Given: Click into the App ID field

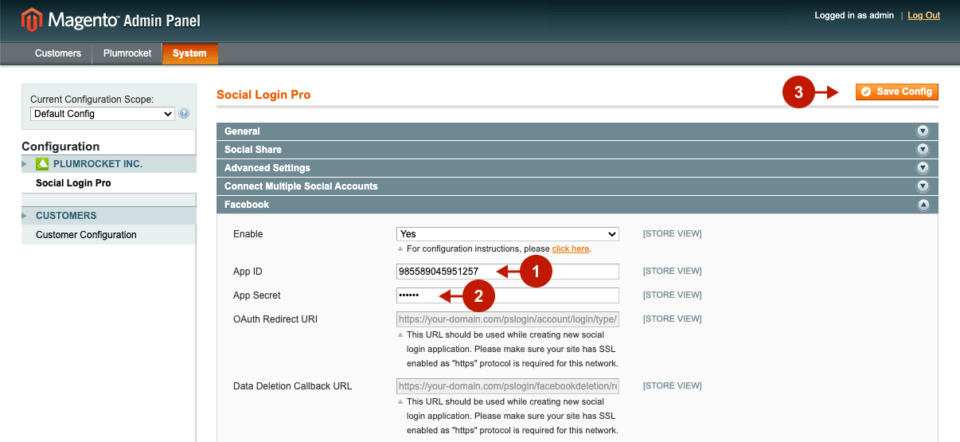Looking at the screenshot, I should tap(508, 272).
